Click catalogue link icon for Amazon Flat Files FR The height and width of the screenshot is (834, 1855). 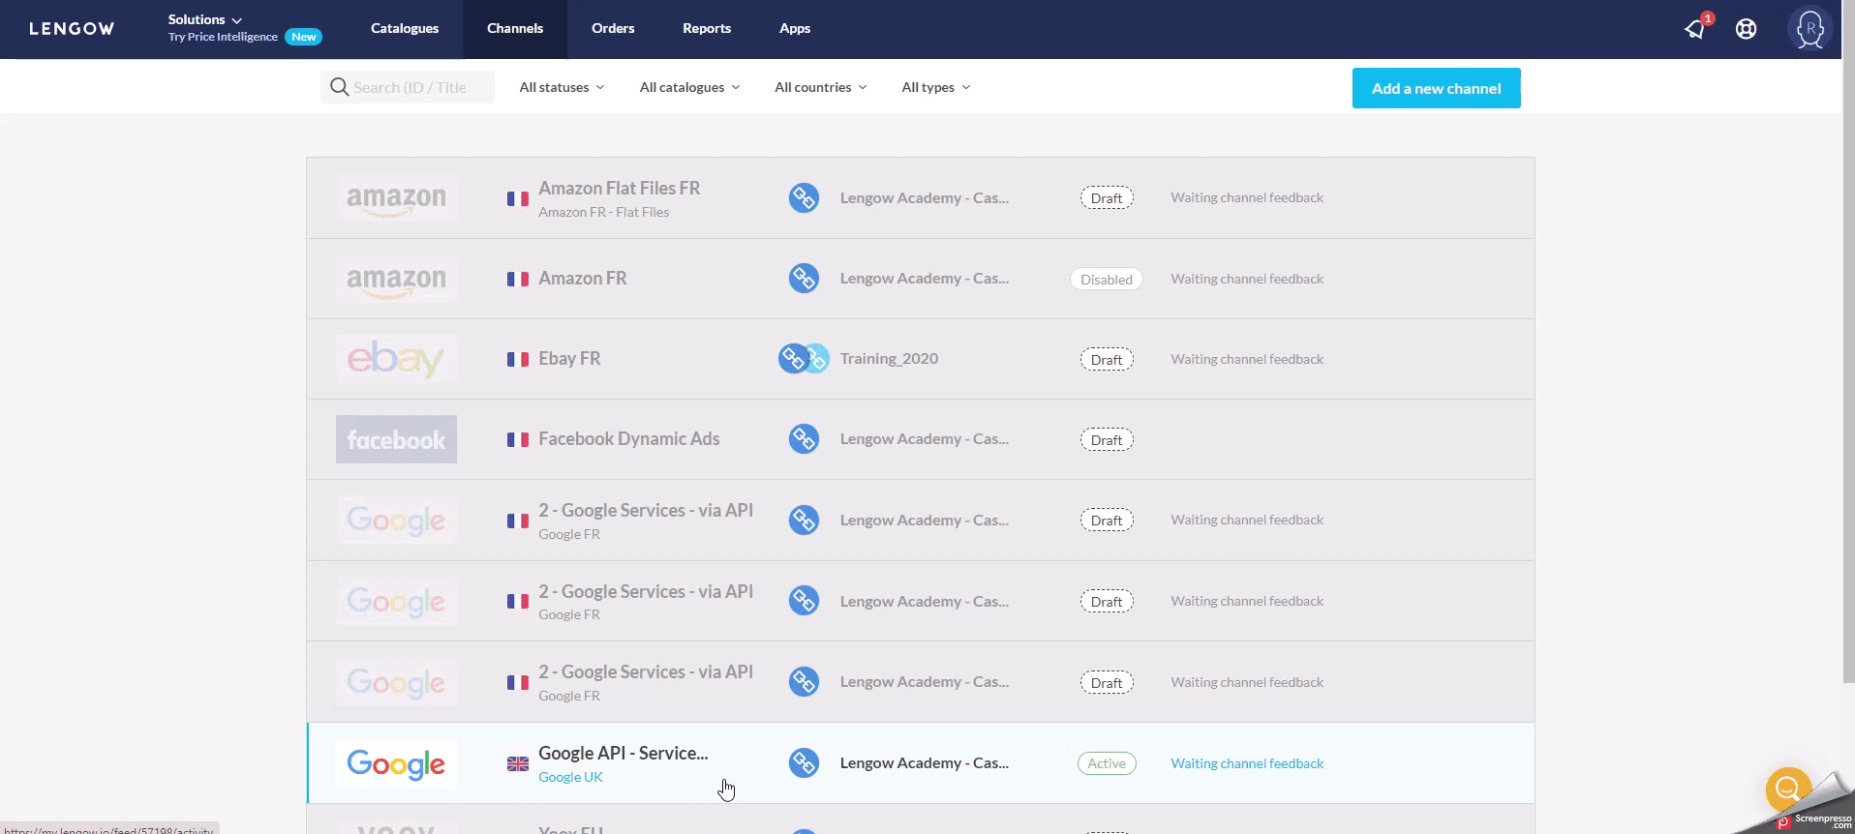[x=804, y=198]
